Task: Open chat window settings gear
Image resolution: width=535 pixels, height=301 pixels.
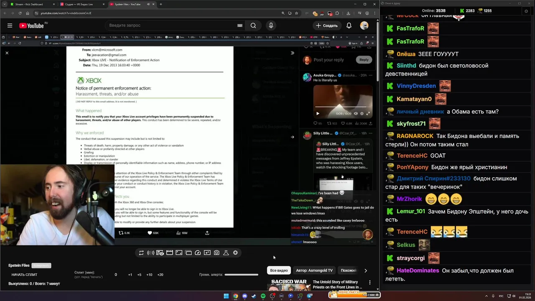Action: 526,11
